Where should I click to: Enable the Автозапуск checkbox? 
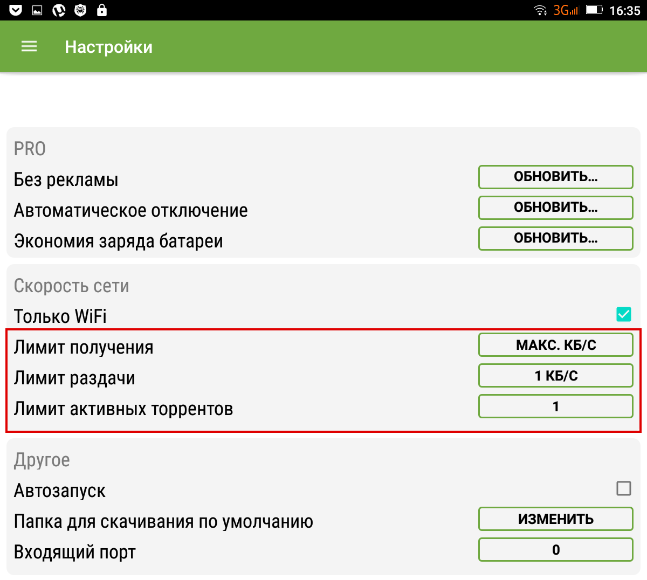pos(623,488)
